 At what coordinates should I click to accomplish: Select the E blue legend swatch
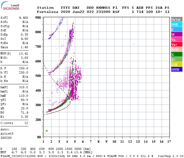[x=177, y=29]
